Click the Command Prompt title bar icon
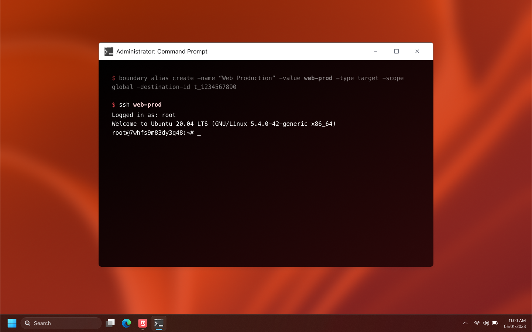Image resolution: width=532 pixels, height=332 pixels. 109,51
